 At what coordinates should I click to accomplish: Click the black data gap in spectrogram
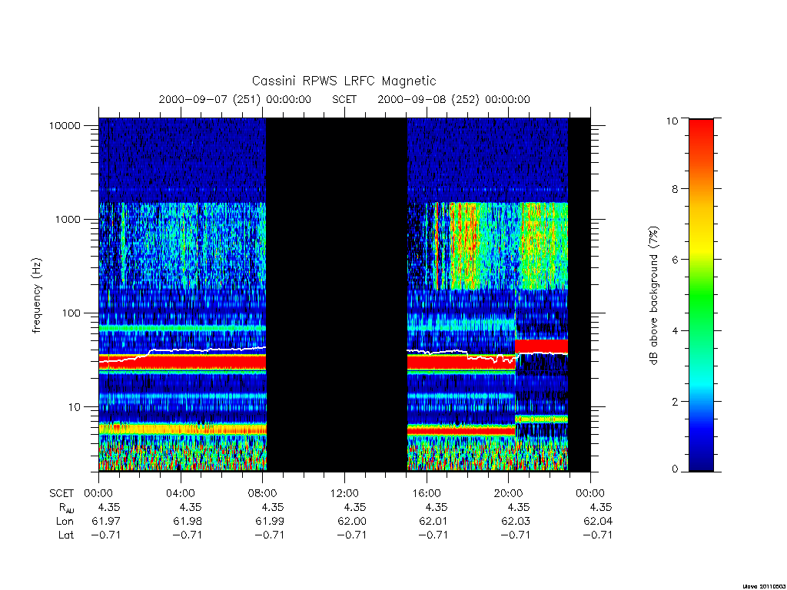337,294
